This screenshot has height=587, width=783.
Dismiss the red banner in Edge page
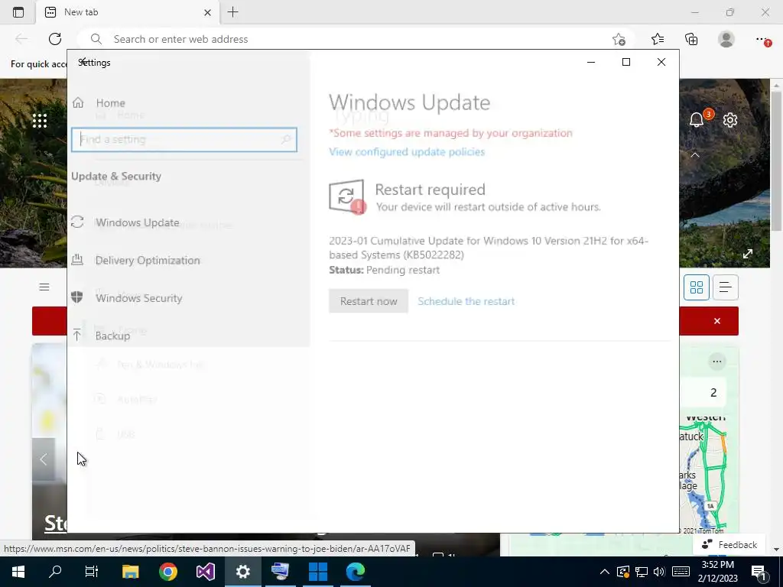point(717,321)
